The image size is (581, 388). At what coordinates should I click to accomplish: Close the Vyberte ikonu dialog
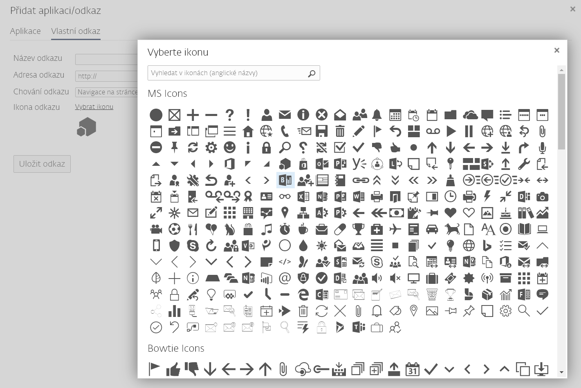(556, 50)
